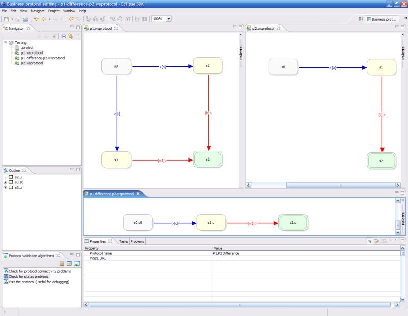Select .project file in Navigator

pyautogui.click(x=28, y=48)
